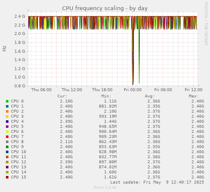Click the '1.2 G' y-axis label
Screen dimensions: 210x192
point(20,68)
